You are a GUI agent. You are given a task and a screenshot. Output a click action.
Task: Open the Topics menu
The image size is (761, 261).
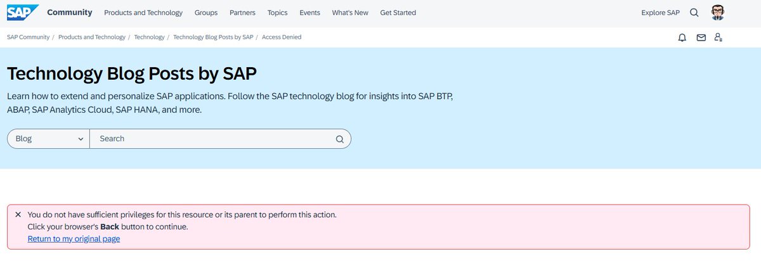pos(277,13)
